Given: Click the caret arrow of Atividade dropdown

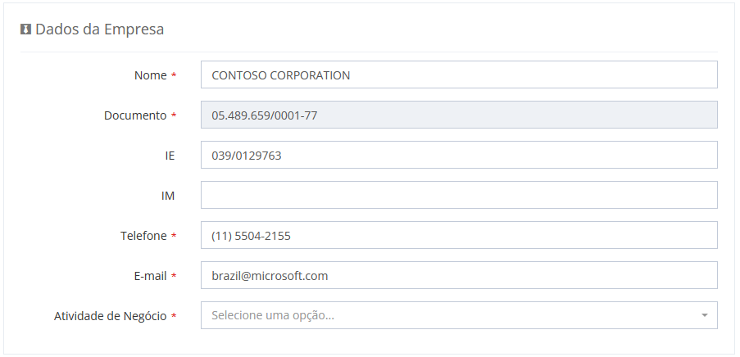Looking at the screenshot, I should pyautogui.click(x=704, y=315).
